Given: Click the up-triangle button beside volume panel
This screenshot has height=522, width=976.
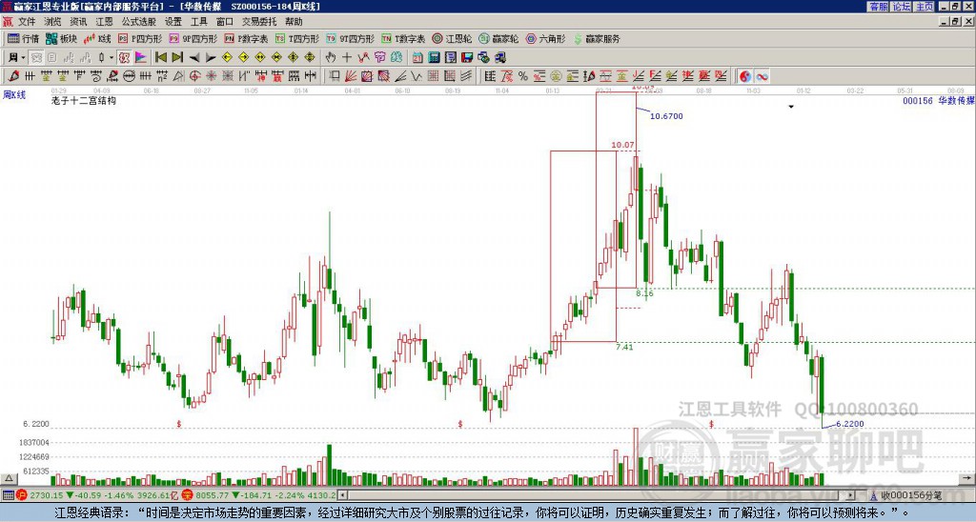Looking at the screenshot, I should 9,478.
